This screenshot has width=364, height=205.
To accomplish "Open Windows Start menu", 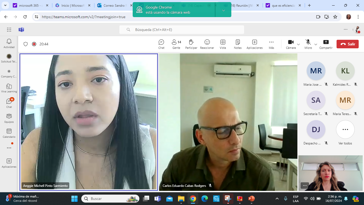I will point(74,199).
